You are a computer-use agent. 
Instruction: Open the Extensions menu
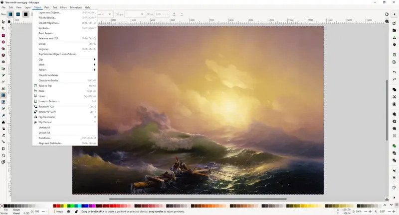click(76, 7)
